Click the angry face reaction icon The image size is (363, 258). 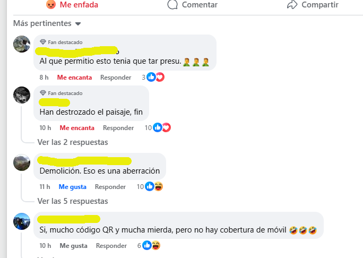51,4
